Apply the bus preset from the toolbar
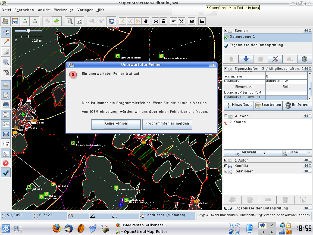 pos(164,21)
